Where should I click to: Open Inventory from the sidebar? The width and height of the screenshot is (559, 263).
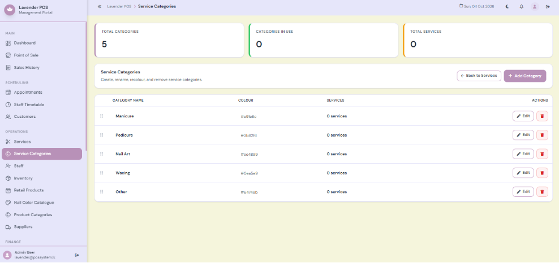(42, 178)
